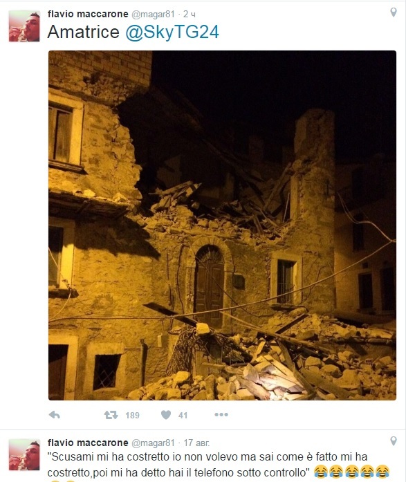This screenshot has height=482, width=406.
Task: Open flavio maccarone profile name in top tweet
Action: (88, 14)
